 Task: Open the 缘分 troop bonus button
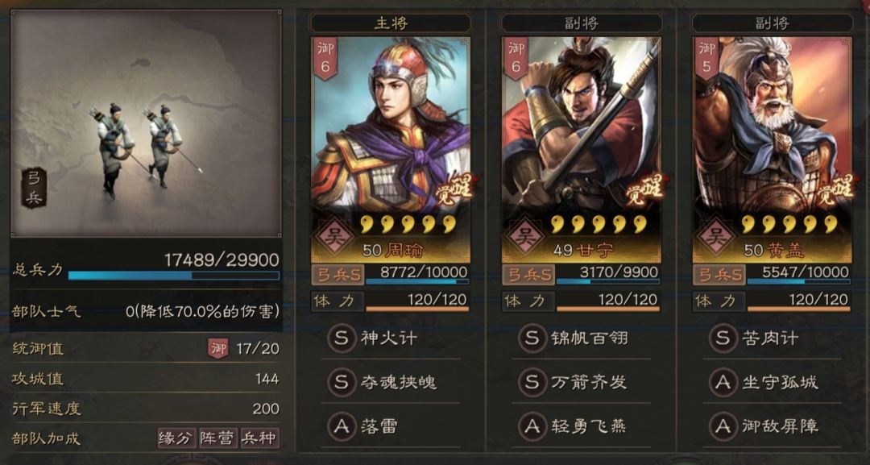click(x=176, y=438)
